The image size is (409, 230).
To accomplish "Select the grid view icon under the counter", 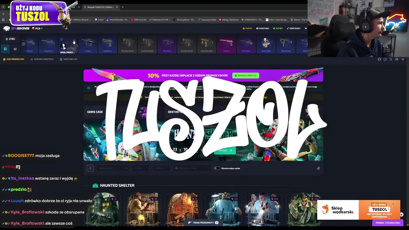I will (x=5, y=49).
